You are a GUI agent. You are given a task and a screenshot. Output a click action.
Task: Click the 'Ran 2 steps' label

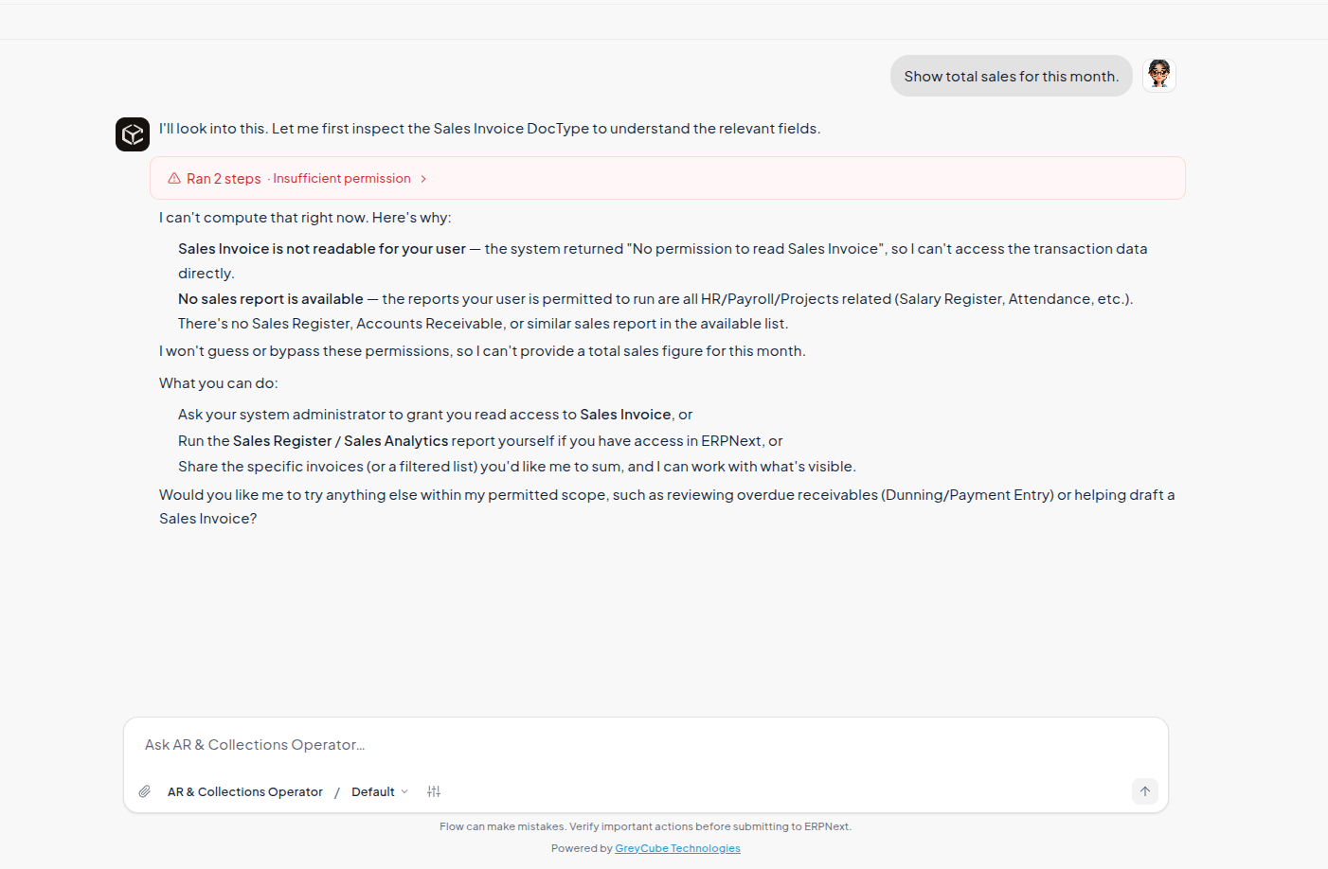tap(224, 178)
